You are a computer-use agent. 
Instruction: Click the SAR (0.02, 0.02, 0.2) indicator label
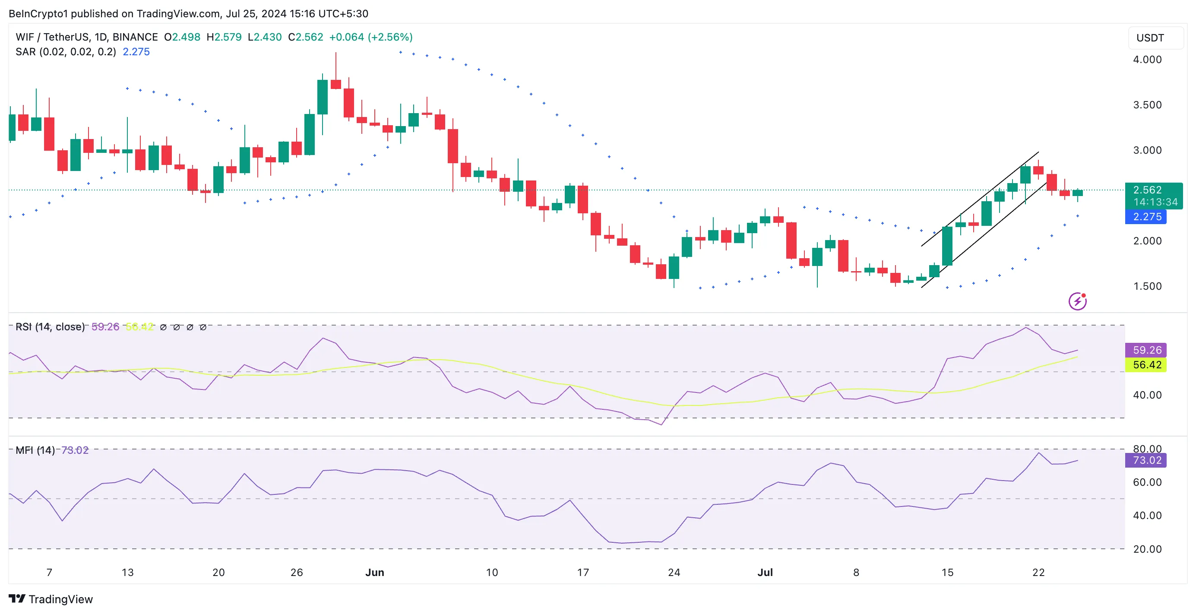point(66,51)
